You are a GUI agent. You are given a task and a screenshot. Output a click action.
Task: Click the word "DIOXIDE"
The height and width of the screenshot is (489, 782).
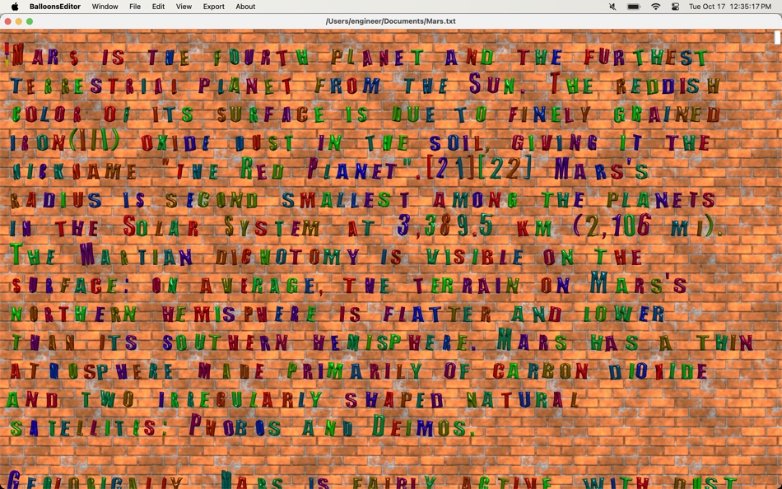[x=658, y=370]
